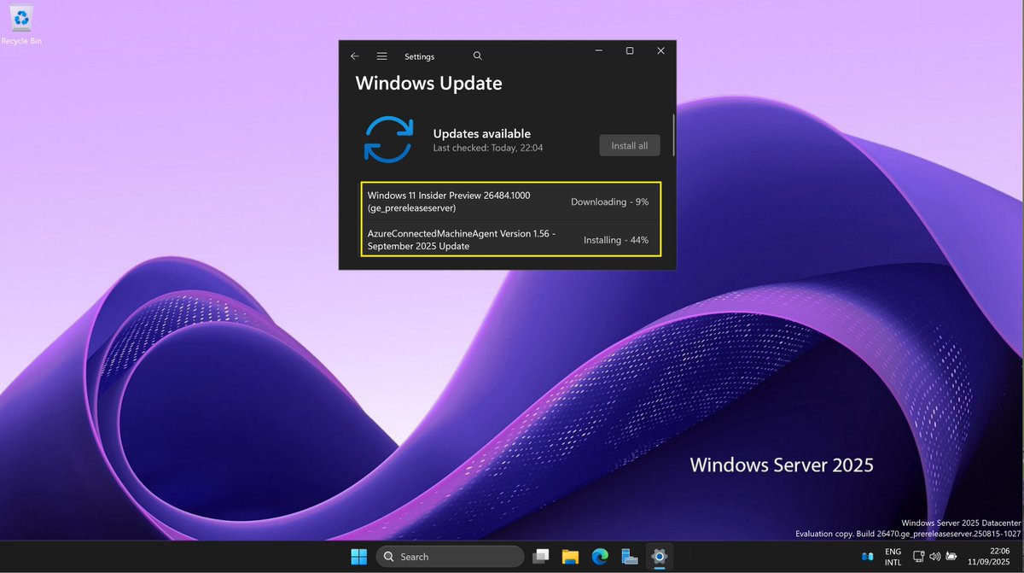The width and height of the screenshot is (1024, 573).
Task: Open Server Manager from the taskbar
Action: point(629,556)
